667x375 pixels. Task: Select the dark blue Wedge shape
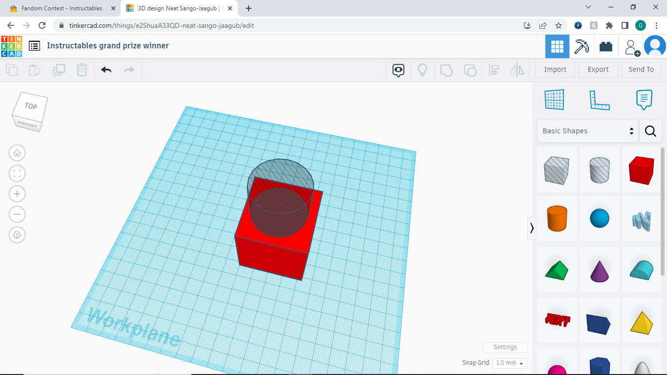(x=600, y=320)
